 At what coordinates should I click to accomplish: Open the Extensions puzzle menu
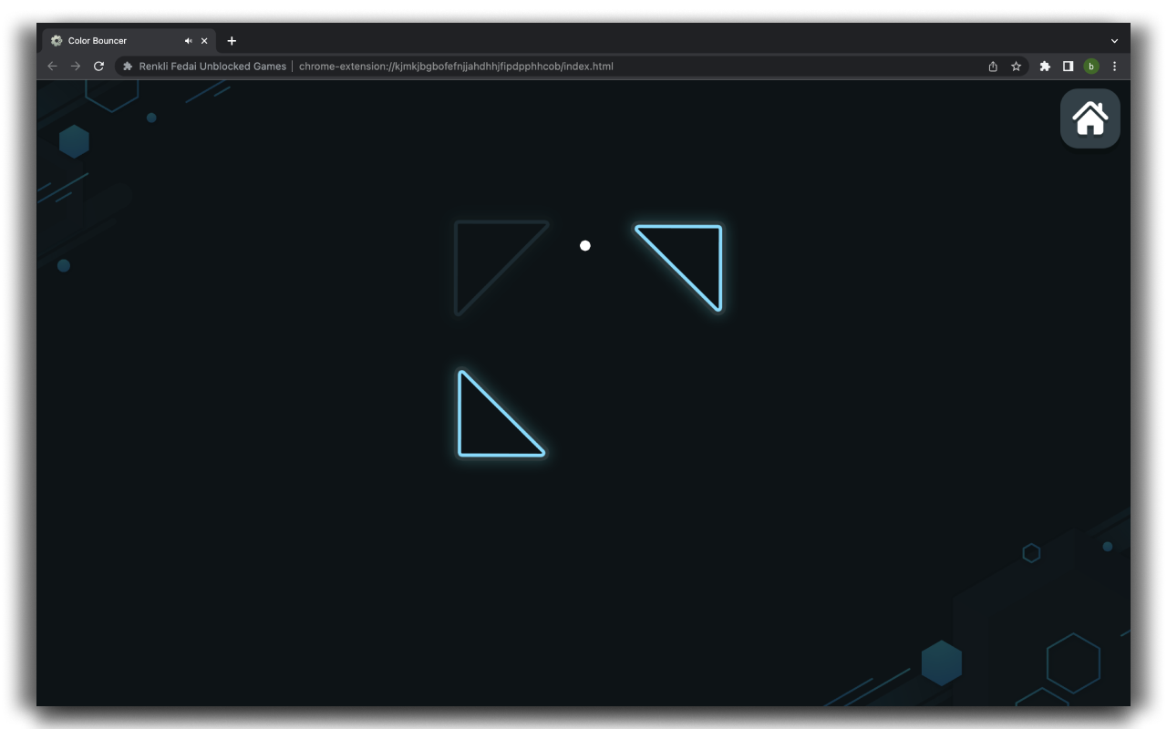click(x=1045, y=67)
